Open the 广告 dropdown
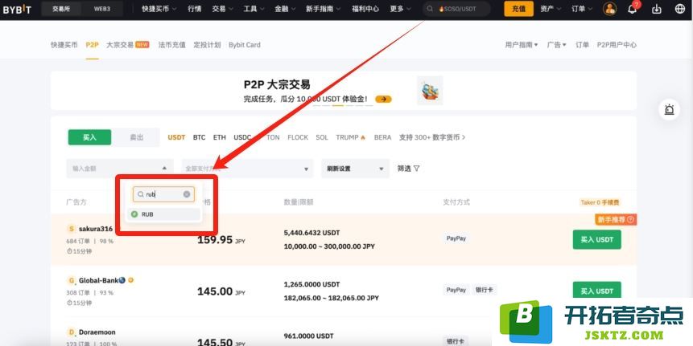 556,44
